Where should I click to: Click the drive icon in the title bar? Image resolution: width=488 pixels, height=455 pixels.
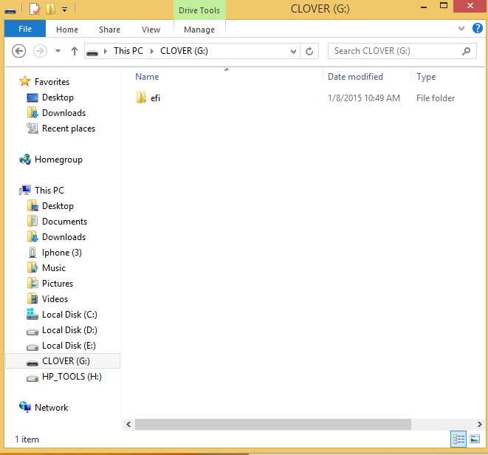10,10
